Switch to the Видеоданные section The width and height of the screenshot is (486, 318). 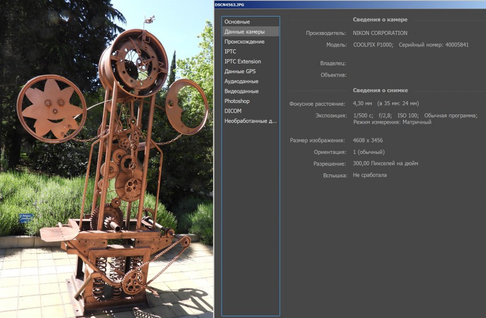point(241,91)
